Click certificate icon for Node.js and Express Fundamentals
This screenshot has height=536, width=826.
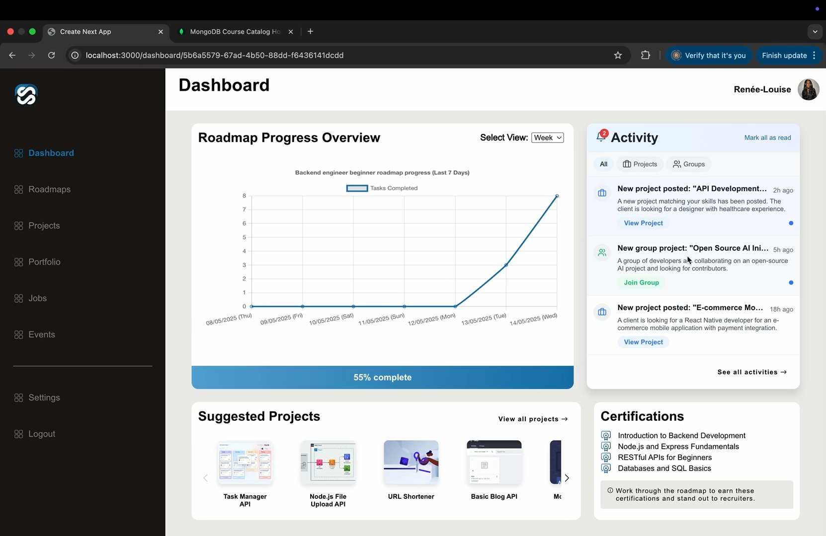[x=606, y=446]
